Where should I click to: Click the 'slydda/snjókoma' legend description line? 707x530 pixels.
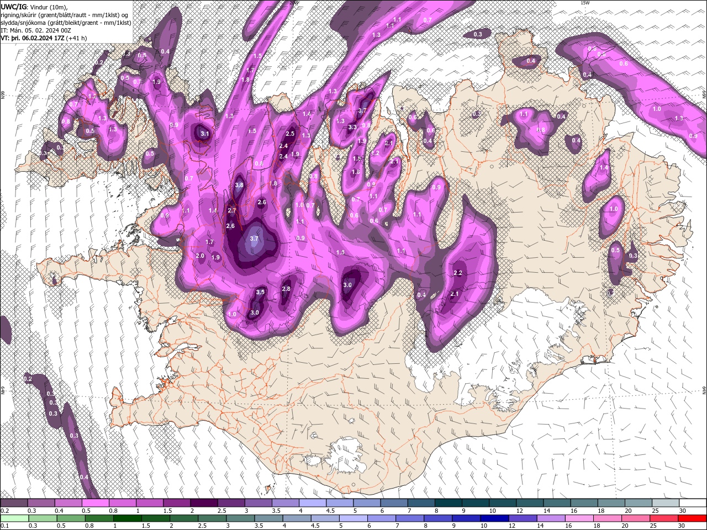66,23
